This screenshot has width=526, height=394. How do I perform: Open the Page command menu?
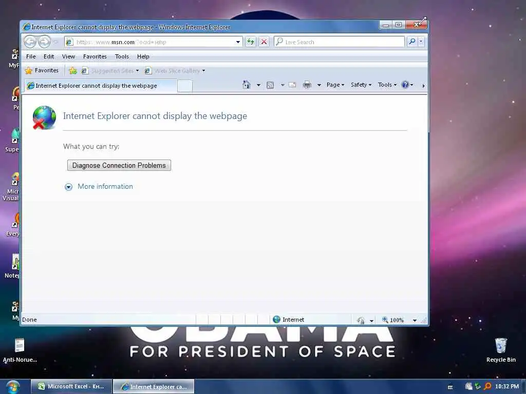pos(335,85)
